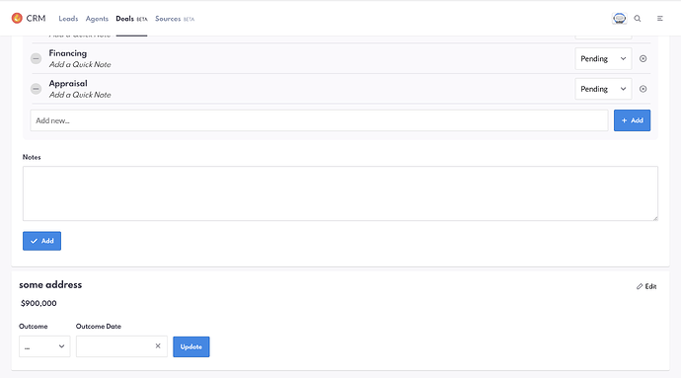This screenshot has height=378, width=681.
Task: Focus the Notes text area
Action: pos(340,193)
